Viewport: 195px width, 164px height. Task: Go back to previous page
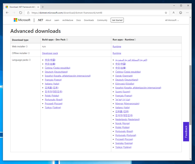click(7, 13)
